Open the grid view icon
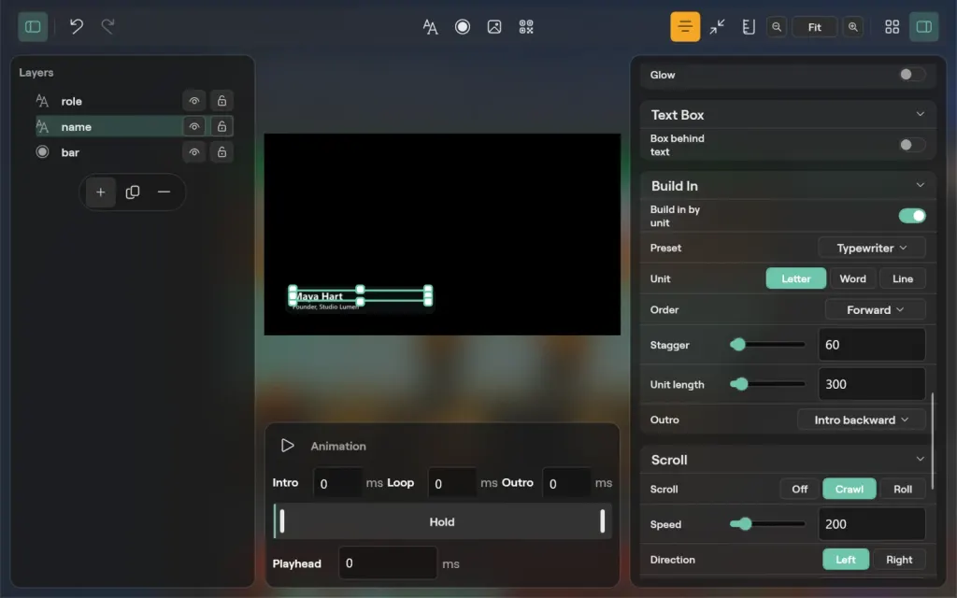The height and width of the screenshot is (598, 957). click(893, 27)
